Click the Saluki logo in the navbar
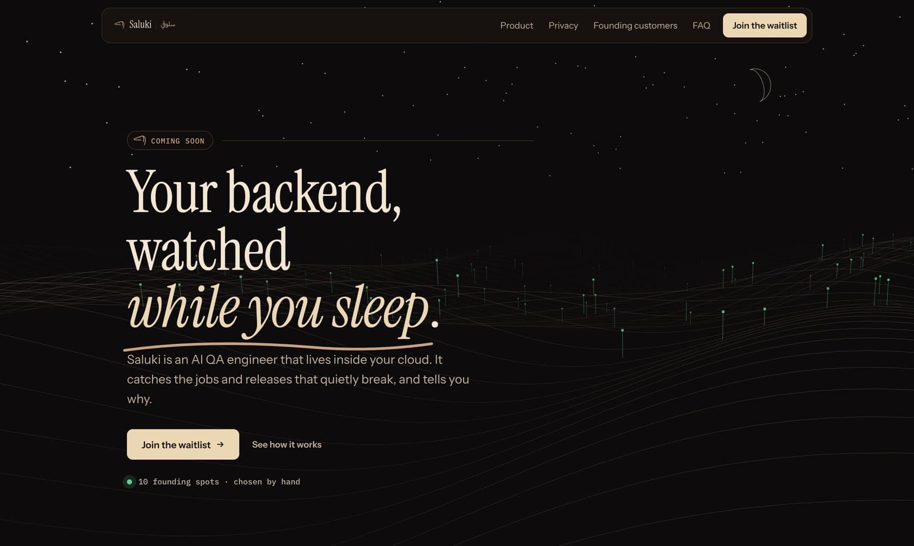914x546 pixels. [x=145, y=25]
